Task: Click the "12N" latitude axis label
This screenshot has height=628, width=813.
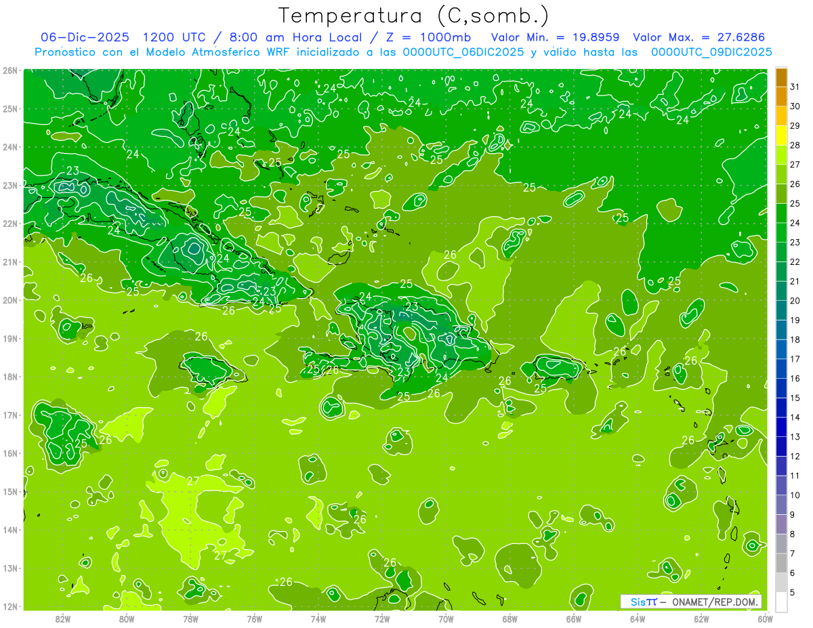Action: [x=9, y=606]
